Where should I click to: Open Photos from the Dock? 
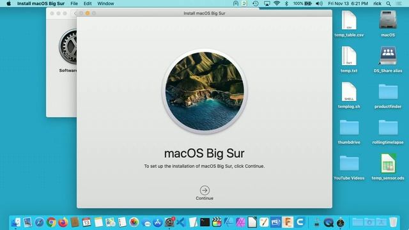(x=134, y=222)
